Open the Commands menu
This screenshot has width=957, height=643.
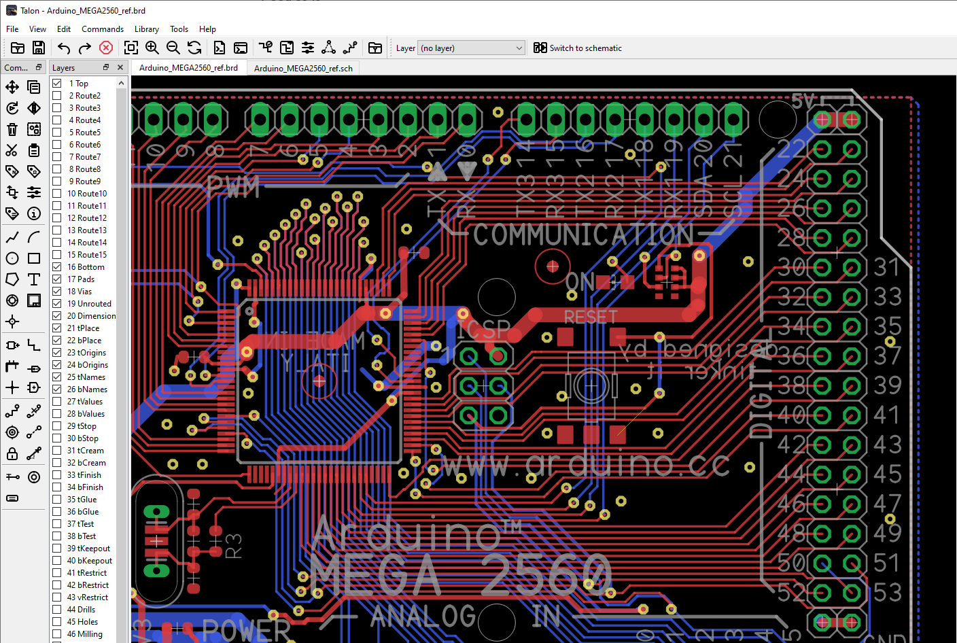point(103,29)
